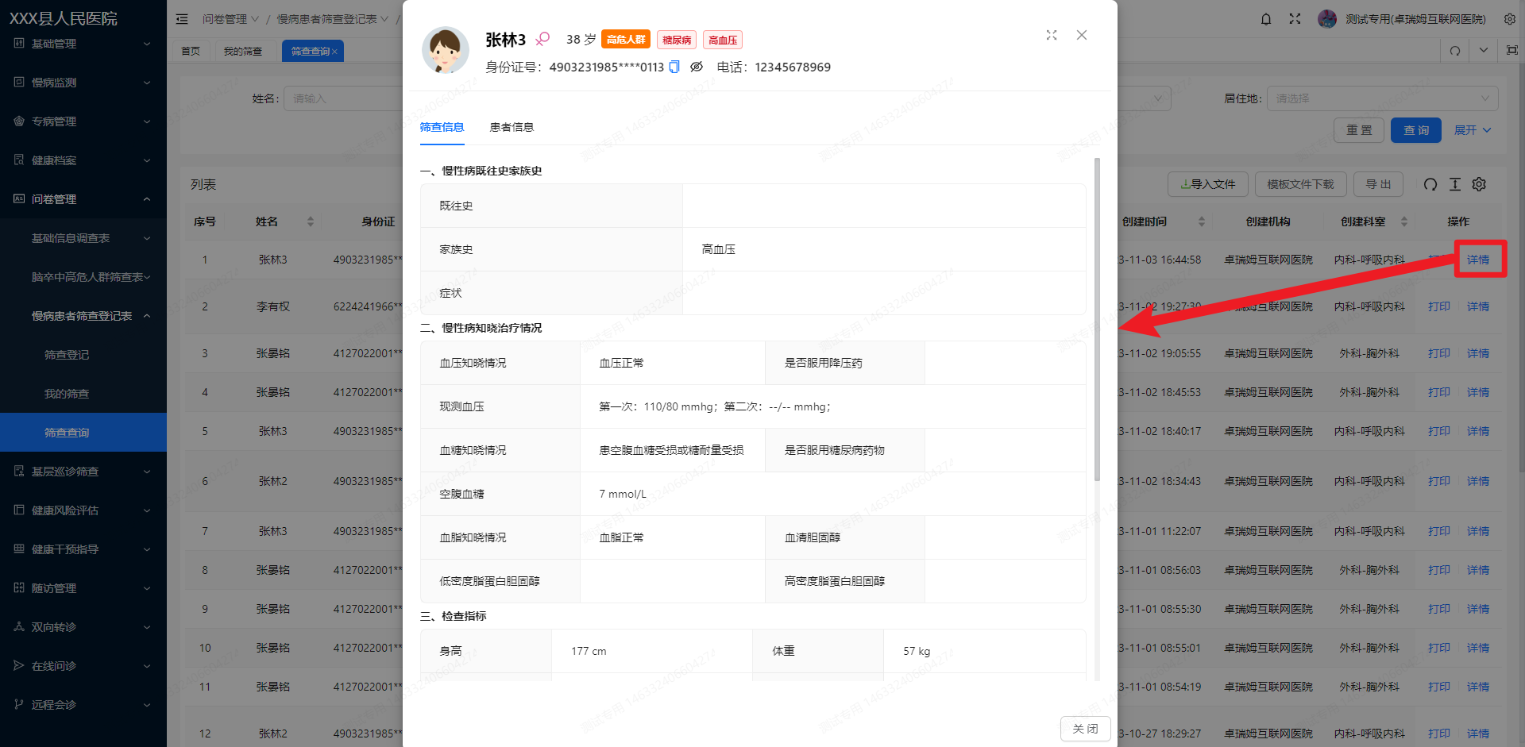
Task: Open 我的筛查 sidebar item
Action: 83,394
